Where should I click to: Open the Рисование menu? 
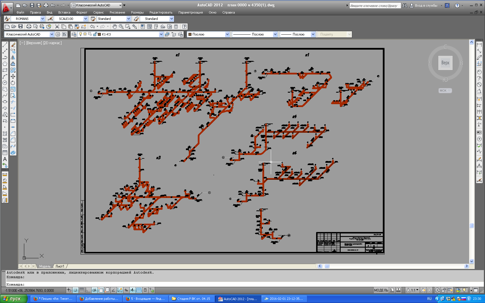(x=117, y=12)
